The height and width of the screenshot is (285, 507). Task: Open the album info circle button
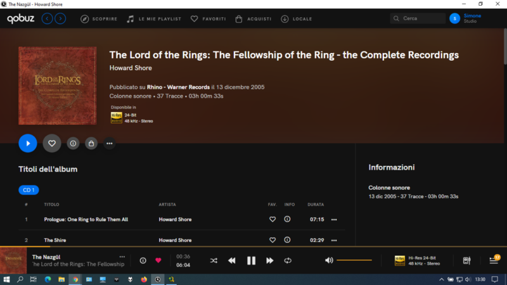coord(73,143)
